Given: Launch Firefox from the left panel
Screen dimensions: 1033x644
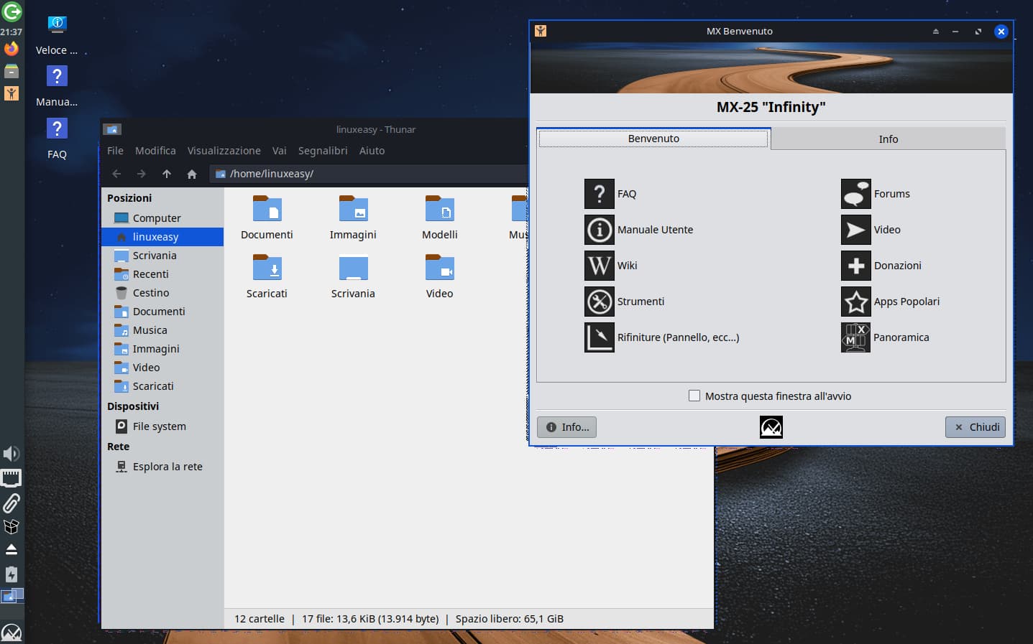Looking at the screenshot, I should [x=12, y=48].
